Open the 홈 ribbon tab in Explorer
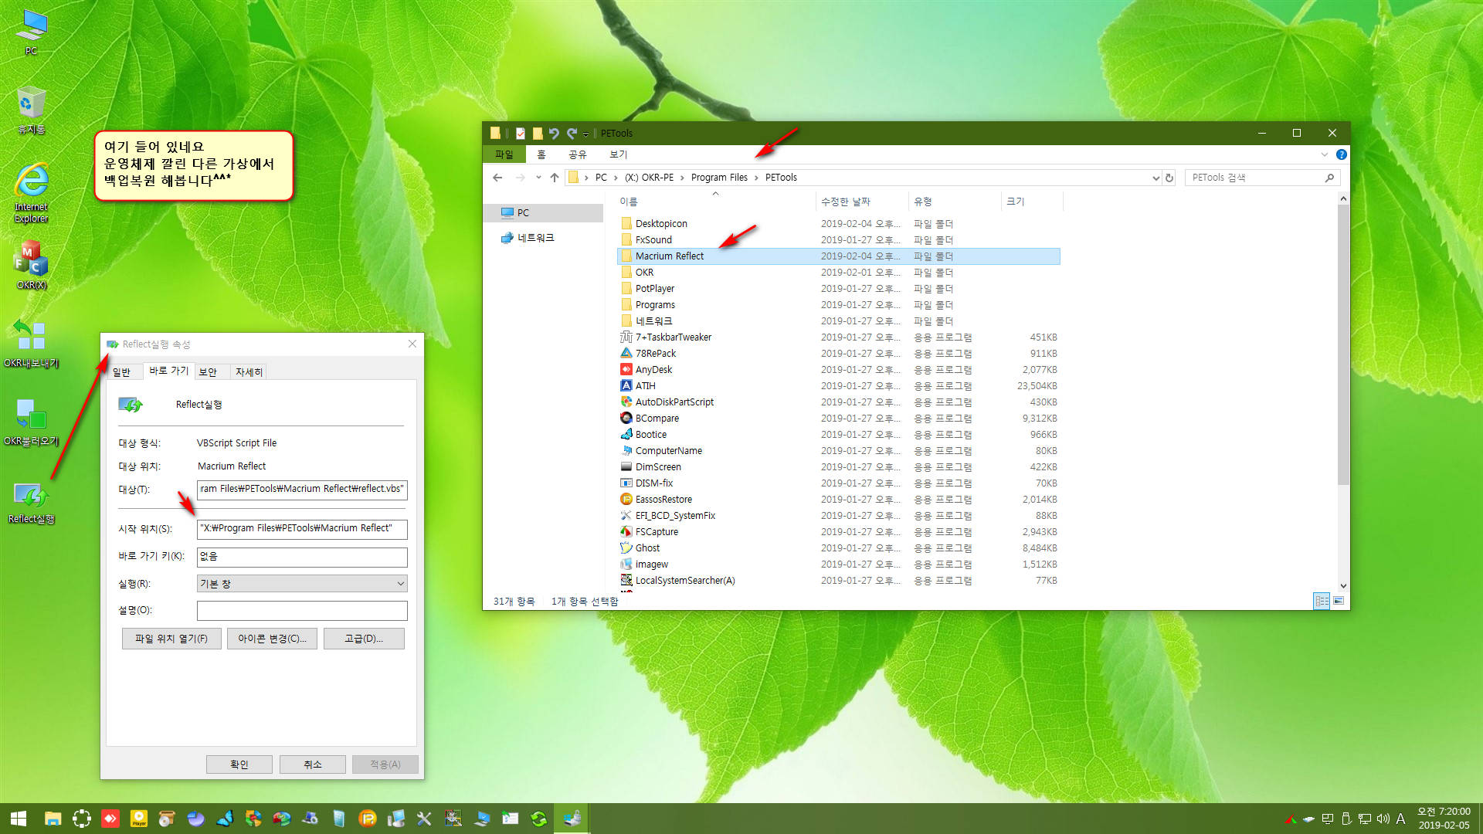Image resolution: width=1483 pixels, height=834 pixels. [x=541, y=154]
